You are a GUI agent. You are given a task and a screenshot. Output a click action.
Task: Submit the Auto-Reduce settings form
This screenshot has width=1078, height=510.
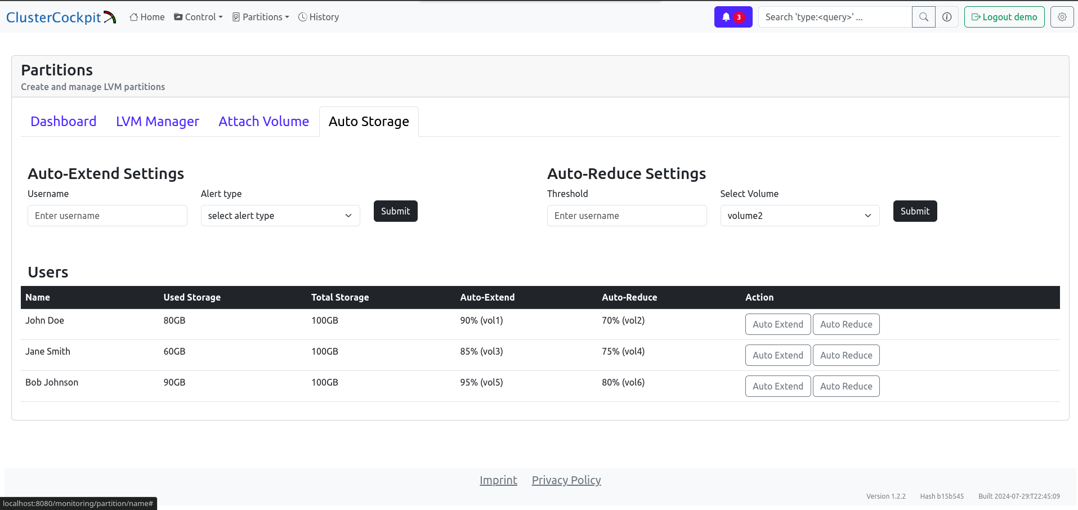[915, 211]
